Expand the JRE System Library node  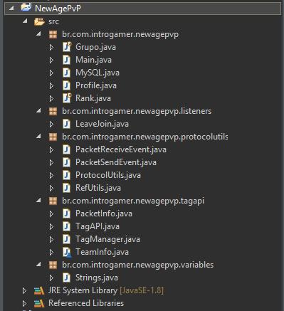coord(24,290)
